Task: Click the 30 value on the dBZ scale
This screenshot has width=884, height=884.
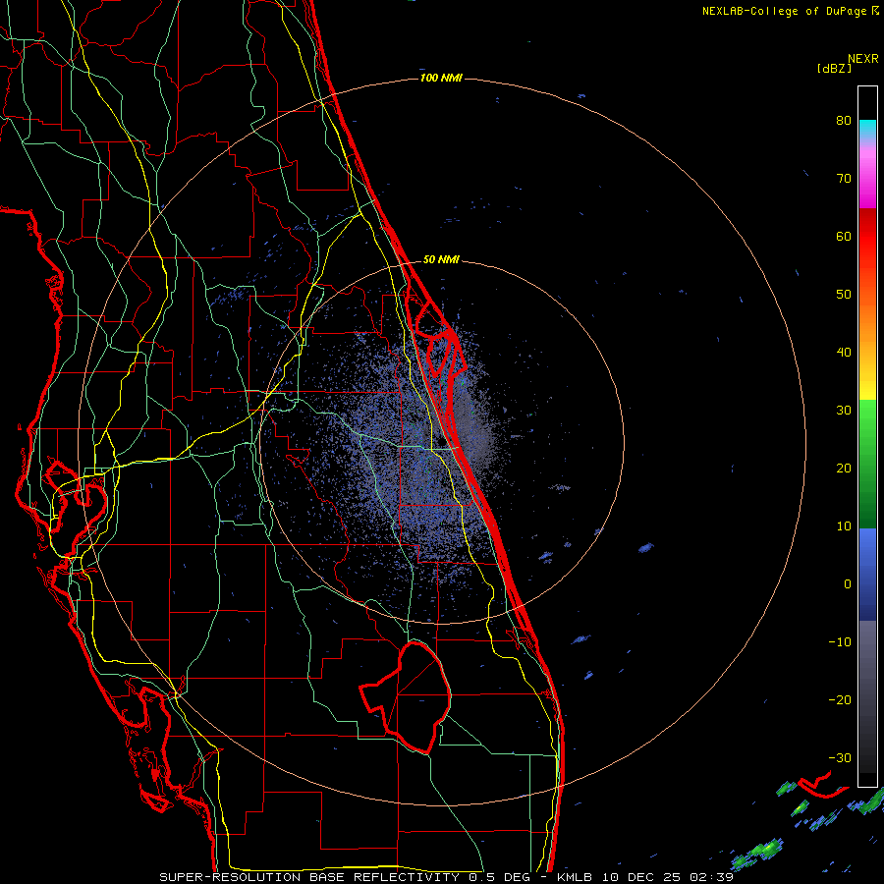Action: click(x=844, y=411)
